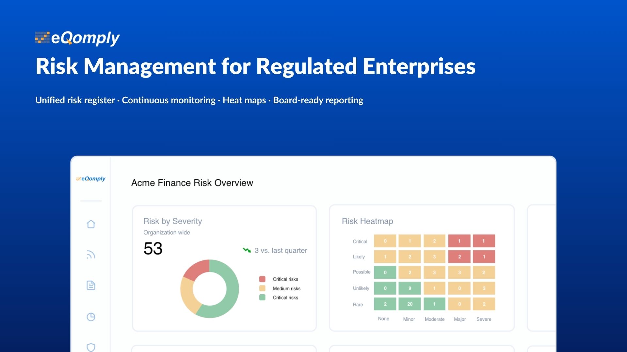627x352 pixels.
Task: Open the document icon in sidebar
Action: [91, 285]
